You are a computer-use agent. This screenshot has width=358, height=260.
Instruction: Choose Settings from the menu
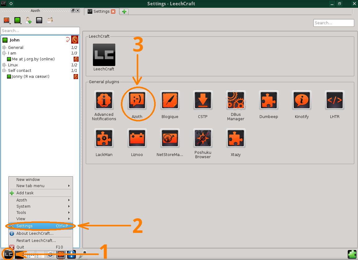tap(41, 226)
